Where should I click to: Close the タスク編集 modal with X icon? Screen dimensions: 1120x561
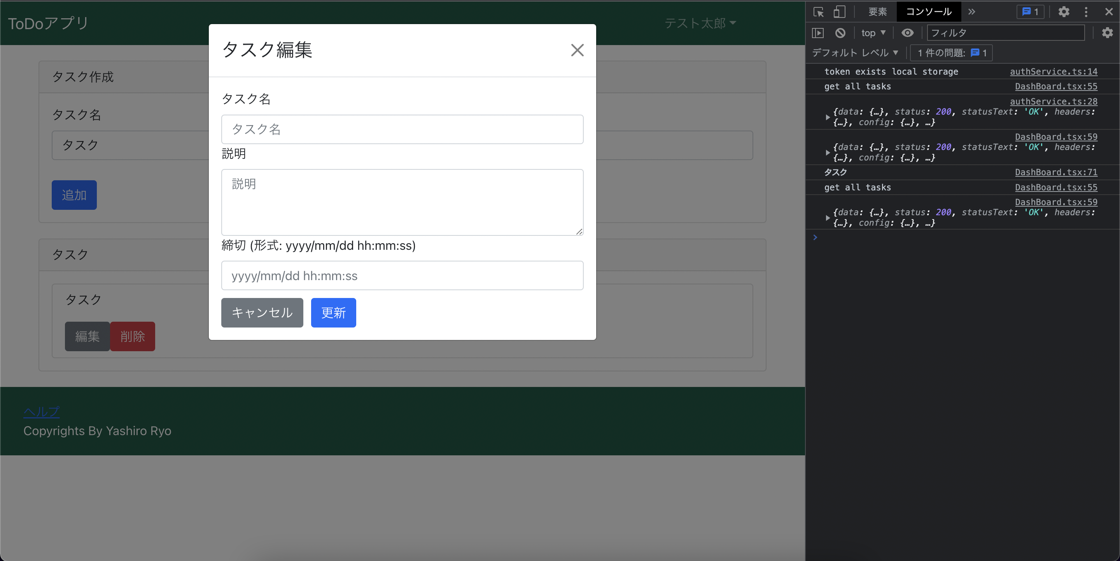point(577,51)
